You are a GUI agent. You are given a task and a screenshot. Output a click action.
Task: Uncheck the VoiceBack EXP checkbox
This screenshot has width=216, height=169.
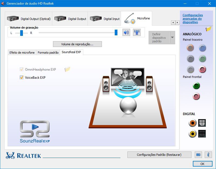[x=22, y=77]
